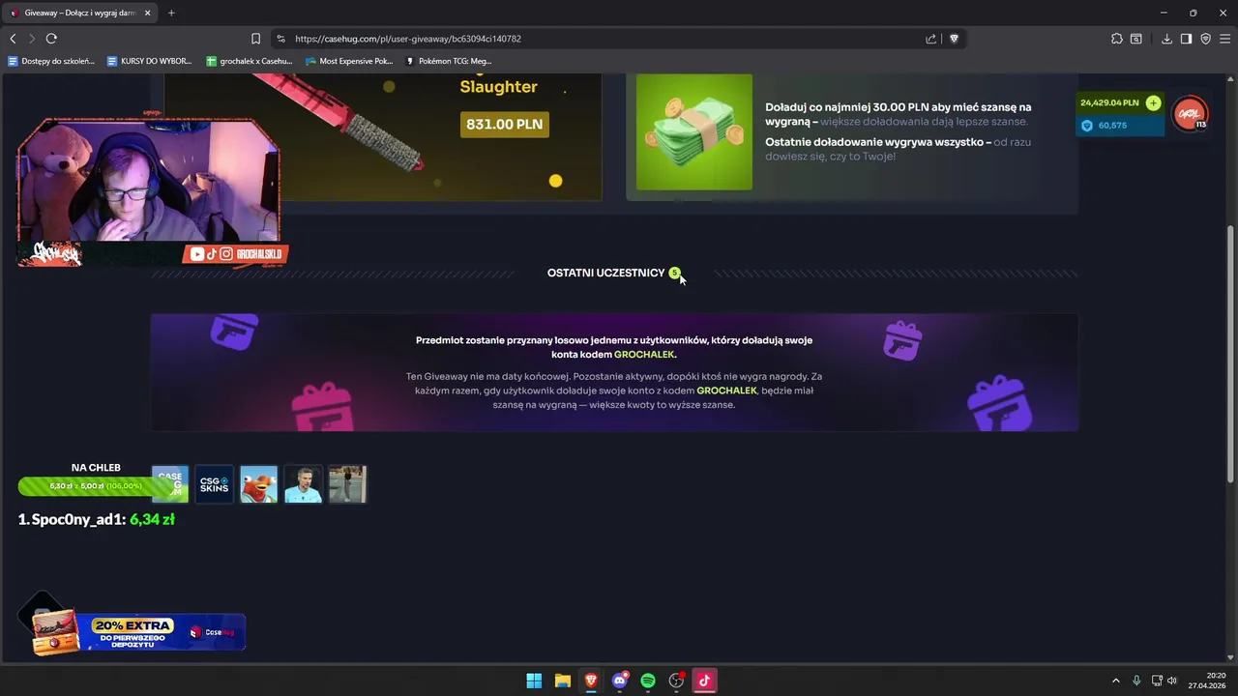The width and height of the screenshot is (1238, 696).
Task: Show hidden system tray icons chevron
Action: pyautogui.click(x=1115, y=681)
